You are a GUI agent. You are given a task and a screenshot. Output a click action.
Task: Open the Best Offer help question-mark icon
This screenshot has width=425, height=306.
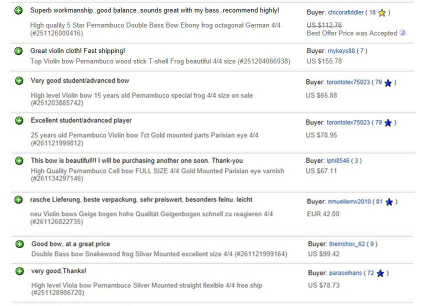pyautogui.click(x=402, y=33)
